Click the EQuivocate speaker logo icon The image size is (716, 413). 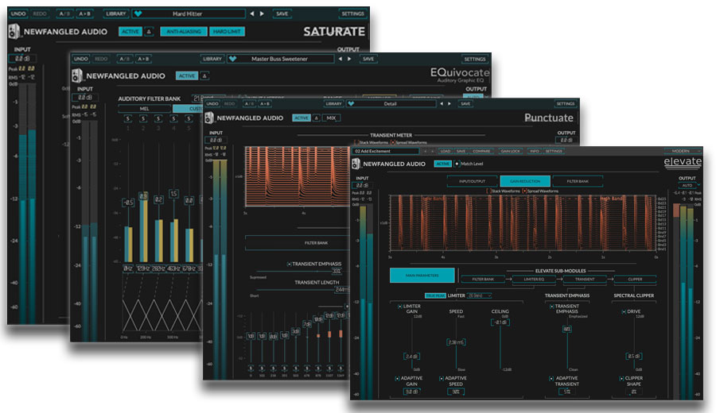coord(76,75)
